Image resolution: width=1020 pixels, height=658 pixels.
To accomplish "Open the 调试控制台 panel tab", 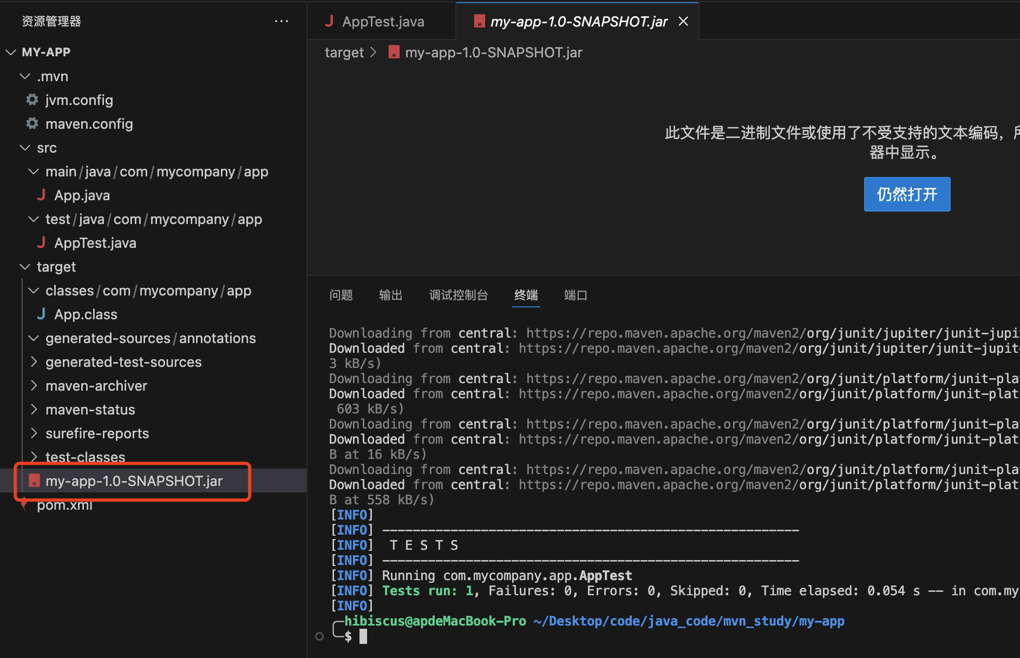I will click(458, 295).
